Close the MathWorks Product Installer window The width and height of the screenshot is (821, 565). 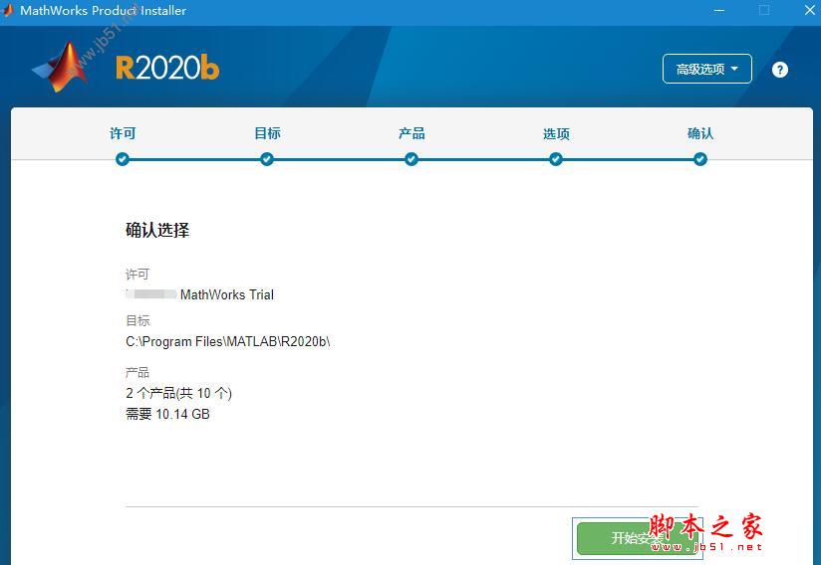[809, 11]
